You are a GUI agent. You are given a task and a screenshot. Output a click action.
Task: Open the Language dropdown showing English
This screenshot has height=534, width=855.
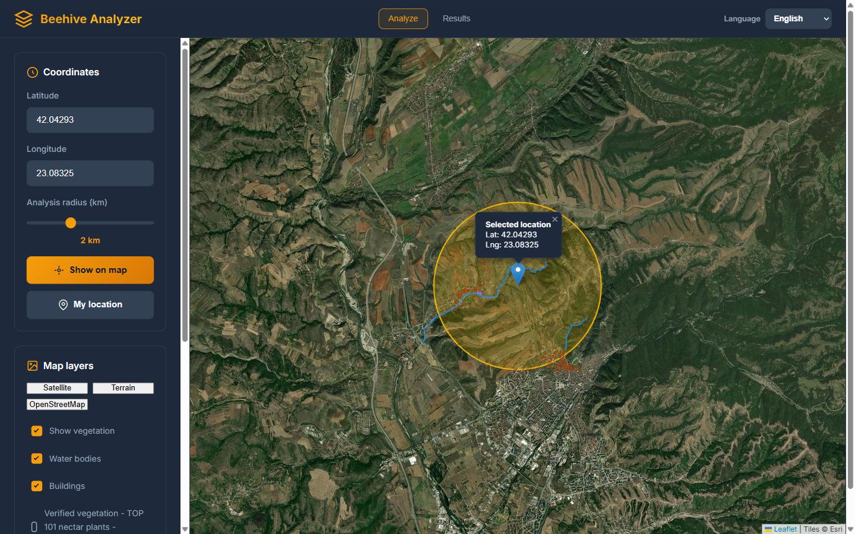coord(799,18)
